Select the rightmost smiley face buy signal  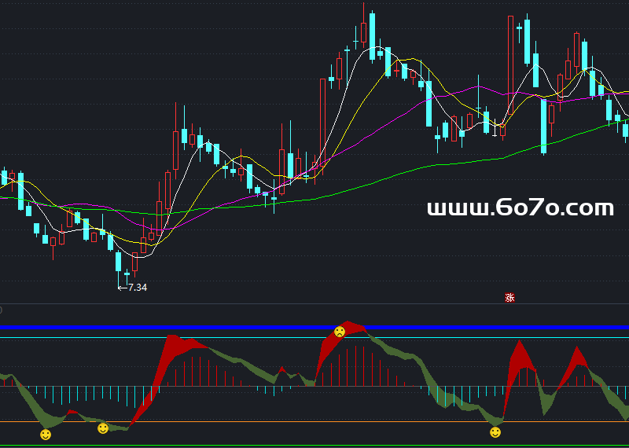click(495, 432)
